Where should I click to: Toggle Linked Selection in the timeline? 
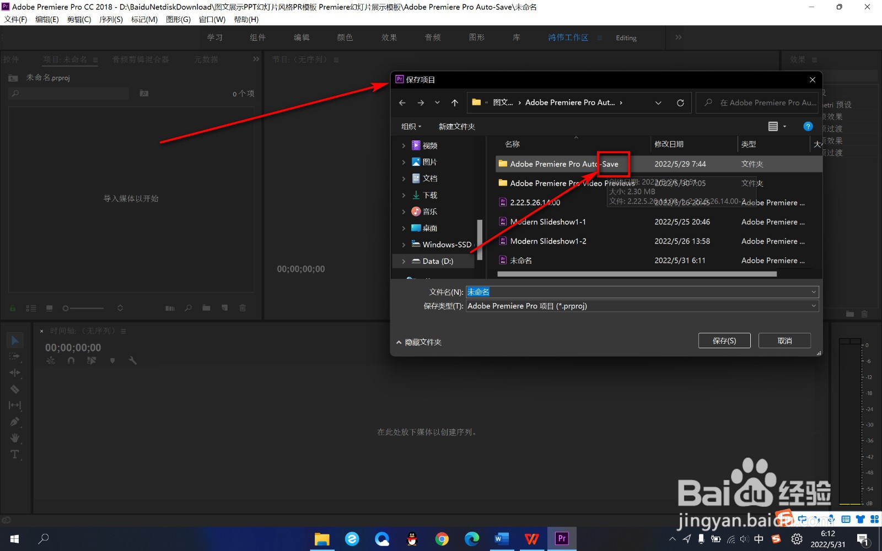pyautogui.click(x=92, y=360)
